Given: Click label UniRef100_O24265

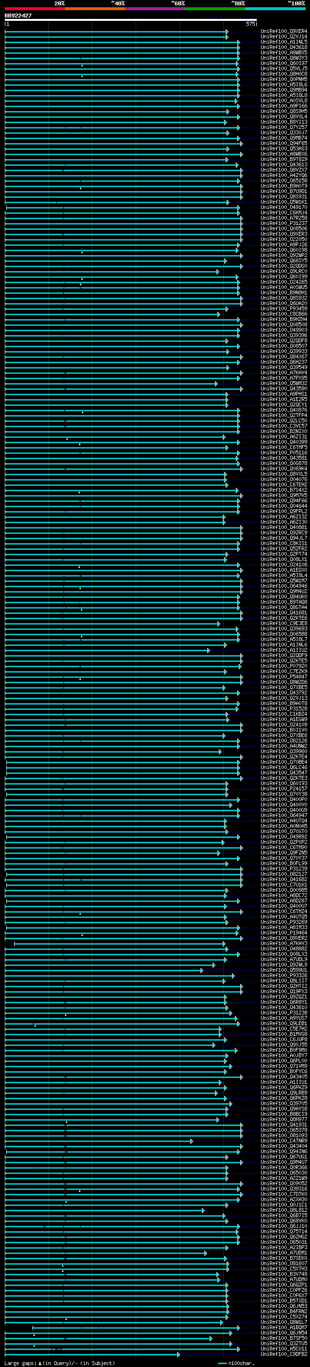Looking at the screenshot, I should (x=284, y=282).
